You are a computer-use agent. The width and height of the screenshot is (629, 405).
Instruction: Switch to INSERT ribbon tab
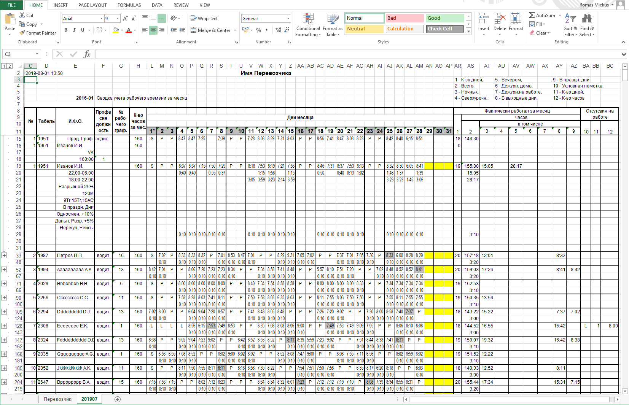(x=61, y=5)
